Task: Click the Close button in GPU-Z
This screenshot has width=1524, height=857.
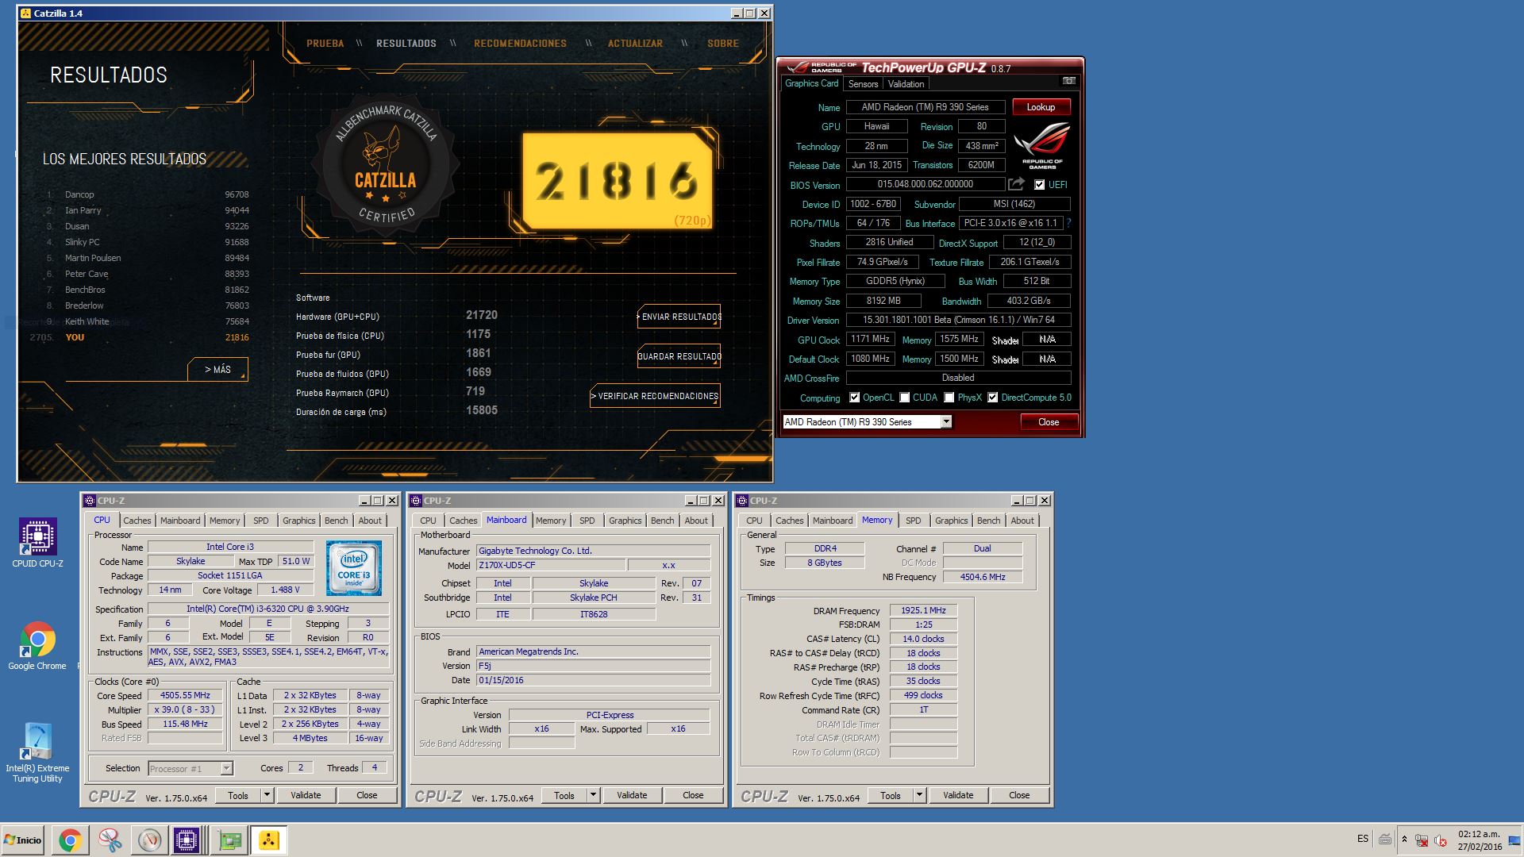Action: (x=1049, y=422)
